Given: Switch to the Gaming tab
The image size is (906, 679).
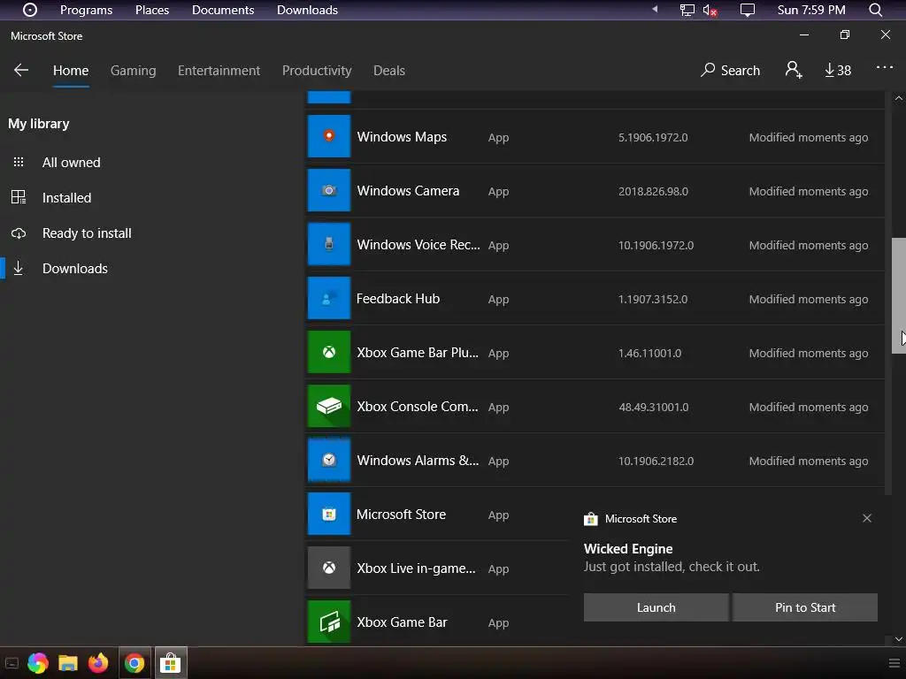Looking at the screenshot, I should point(133,71).
